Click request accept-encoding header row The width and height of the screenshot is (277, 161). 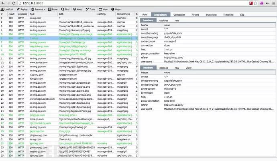tap(208, 33)
